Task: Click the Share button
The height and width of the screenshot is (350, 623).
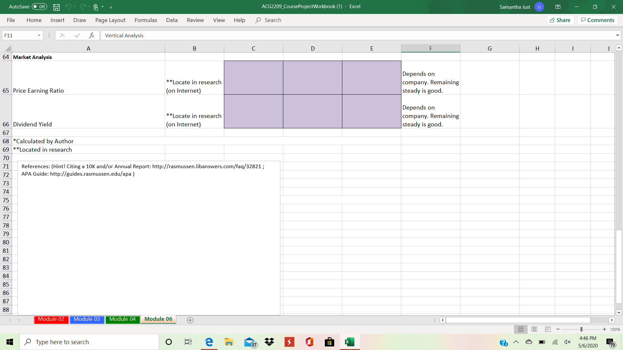Action: pos(560,20)
